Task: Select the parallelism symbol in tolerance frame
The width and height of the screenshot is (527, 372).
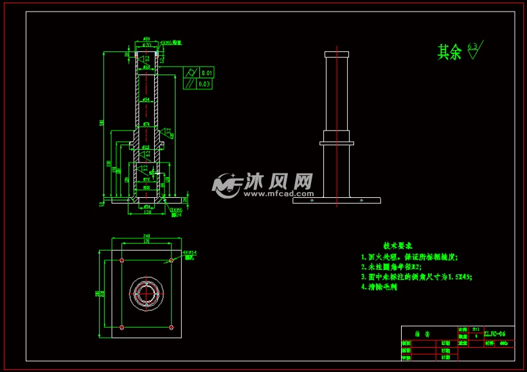Action: [x=190, y=84]
